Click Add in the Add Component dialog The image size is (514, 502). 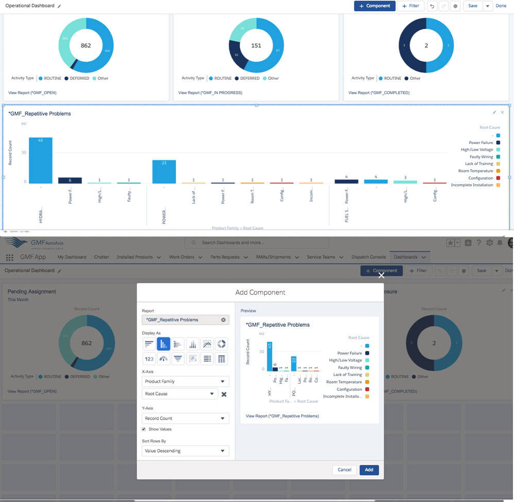[x=369, y=470]
